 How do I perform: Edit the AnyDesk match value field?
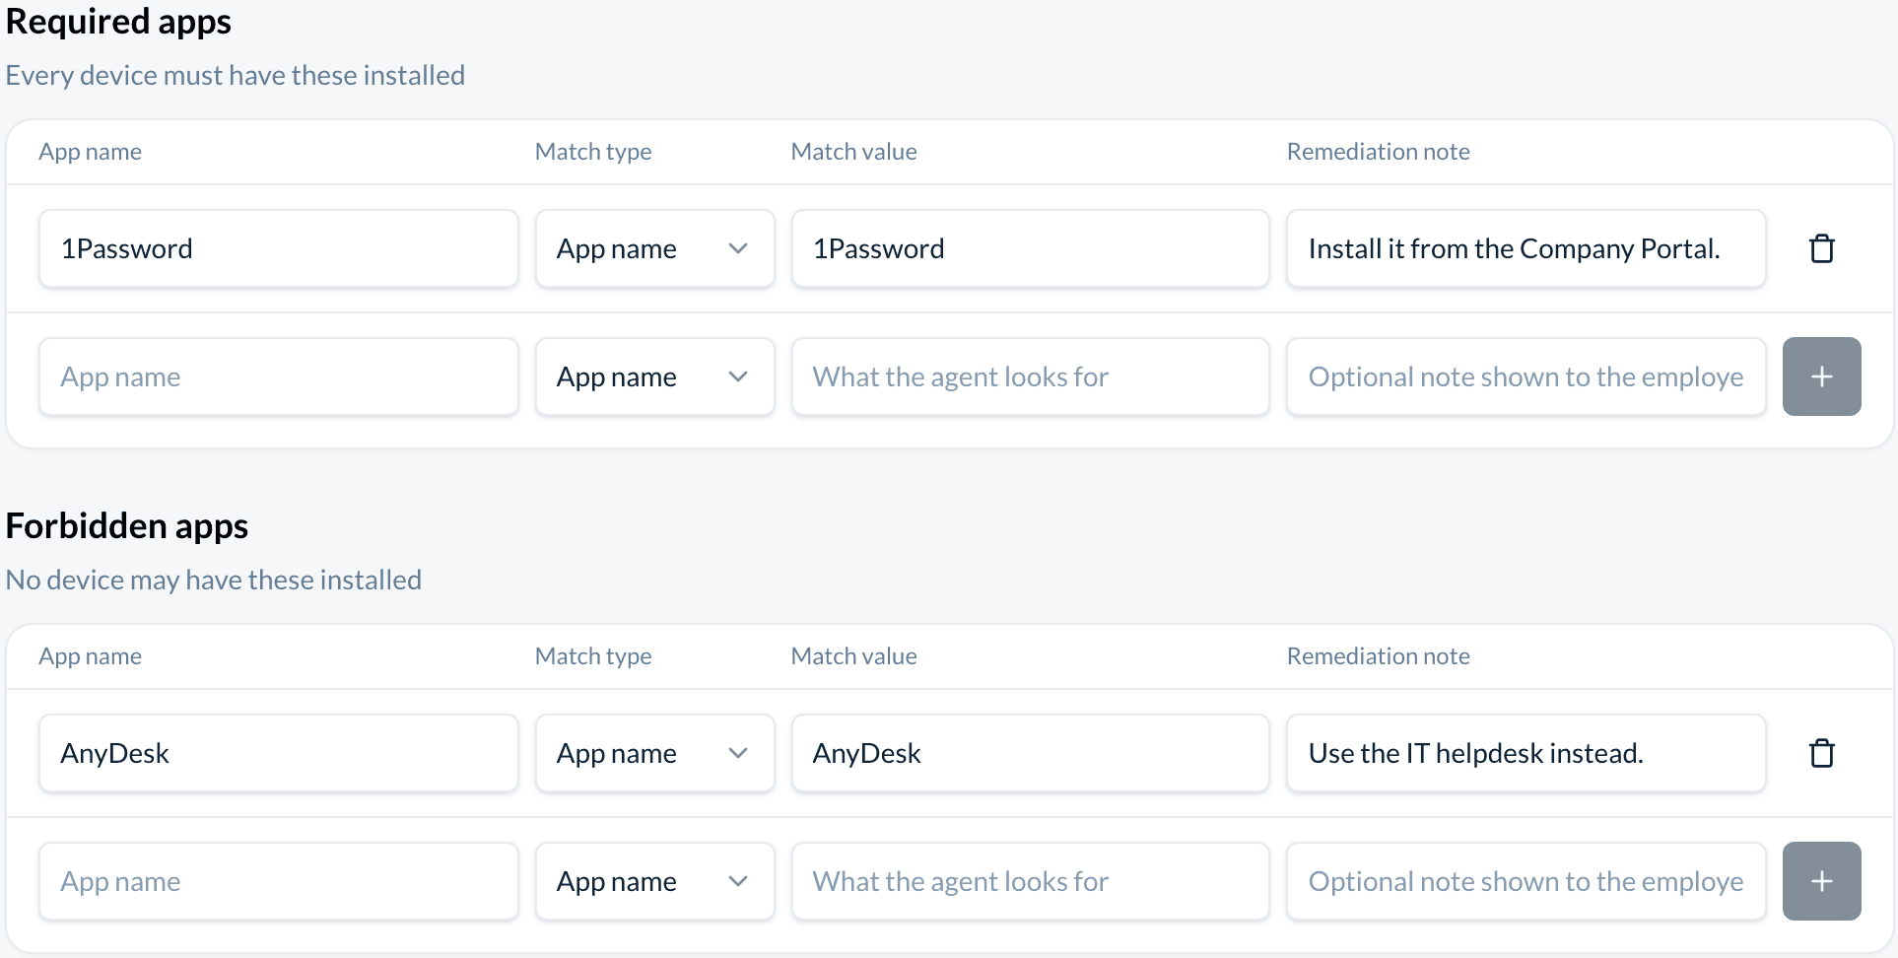click(x=1030, y=753)
